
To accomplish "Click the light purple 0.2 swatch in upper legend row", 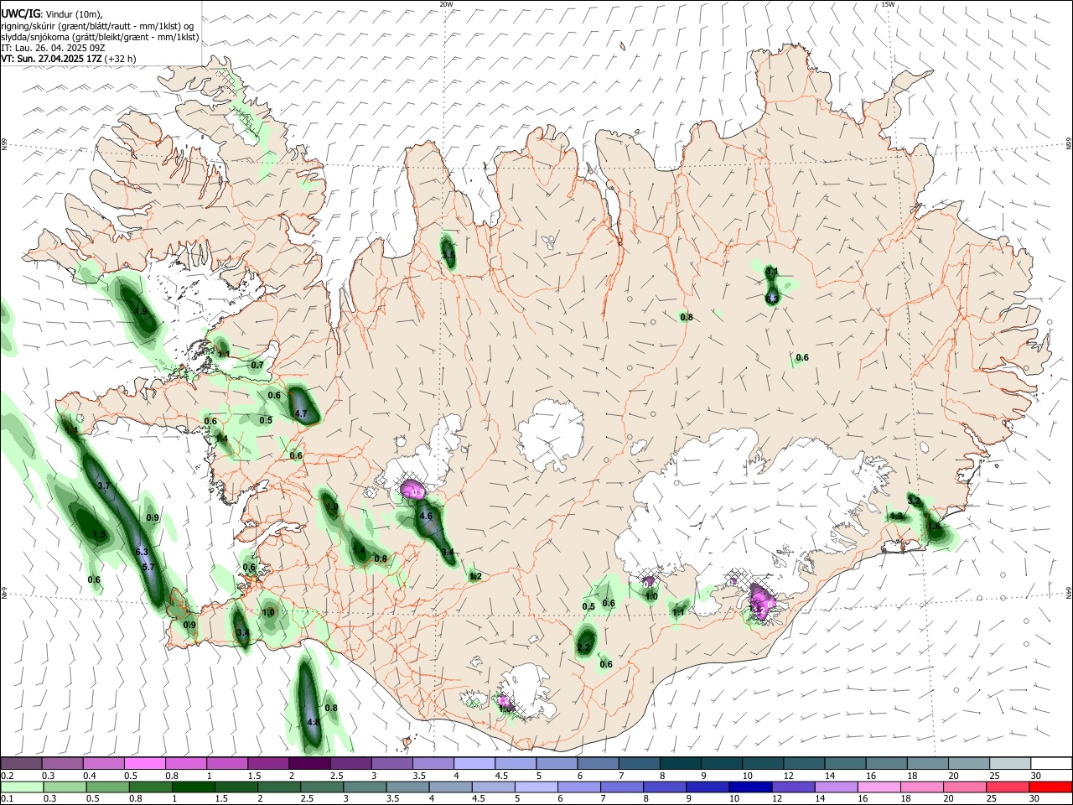I will coord(21,763).
